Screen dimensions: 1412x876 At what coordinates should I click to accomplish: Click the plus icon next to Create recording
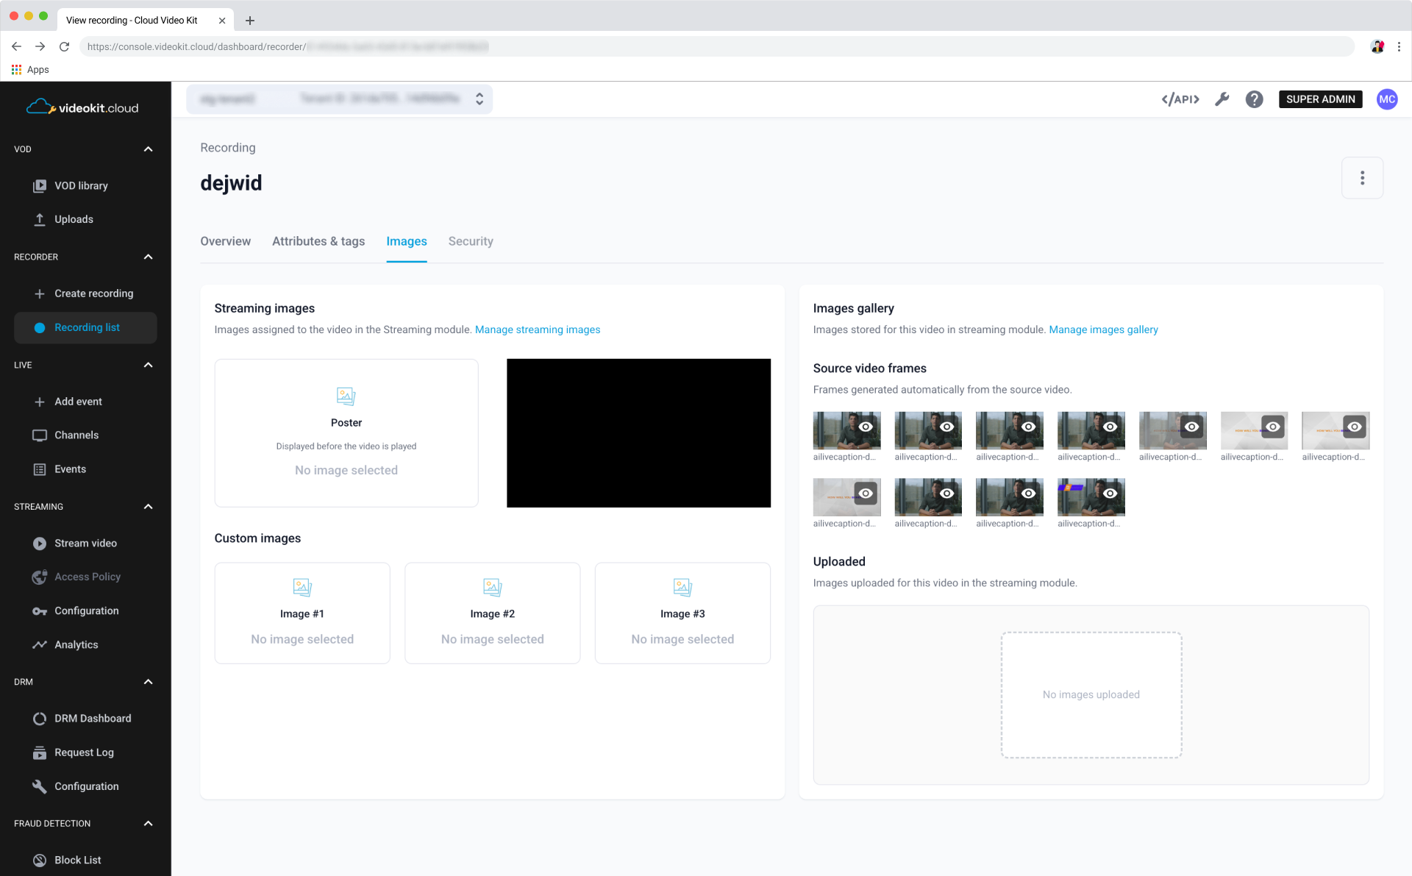pyautogui.click(x=40, y=293)
